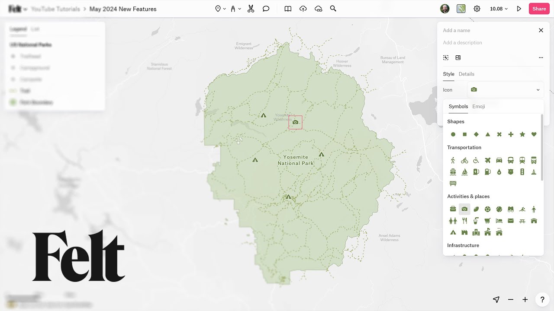The width and height of the screenshot is (554, 311).
Task: Open the user profile avatar
Action: click(444, 9)
